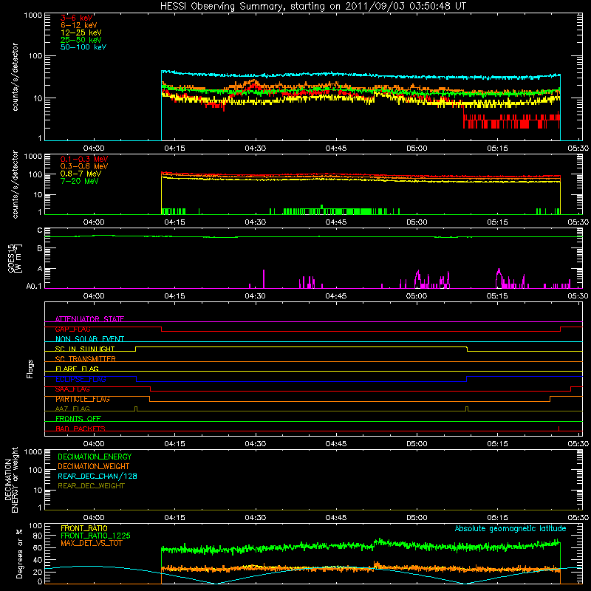The image size is (591, 591).
Task: Select the 0.1-0.3 MeV legend label
Action: pos(84,159)
